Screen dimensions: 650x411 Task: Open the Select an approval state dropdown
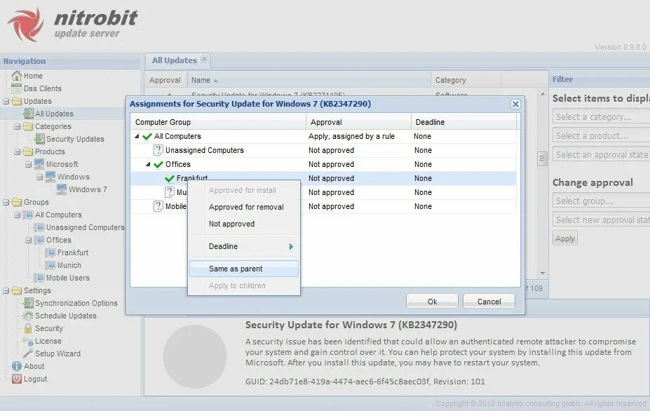pyautogui.click(x=601, y=155)
